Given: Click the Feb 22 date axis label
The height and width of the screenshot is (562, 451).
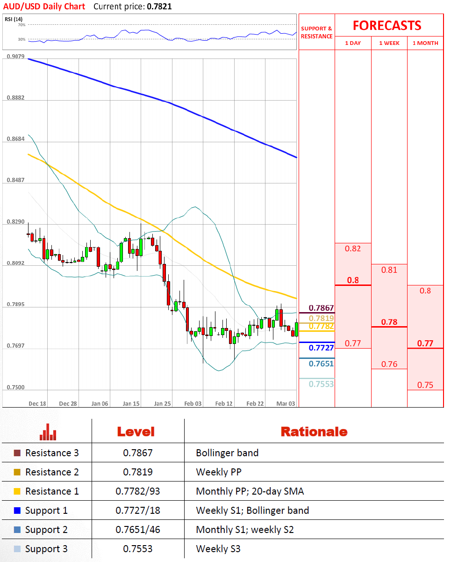Looking at the screenshot, I should click(x=255, y=403).
